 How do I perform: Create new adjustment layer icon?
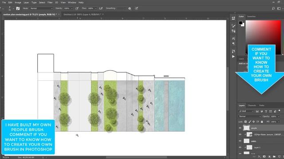pos(269,157)
